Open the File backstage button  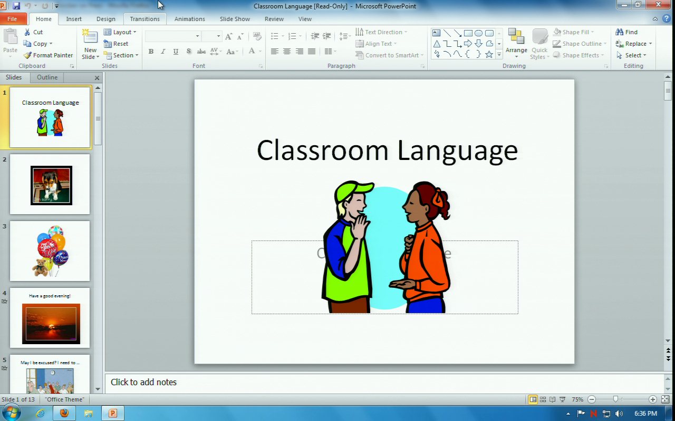click(12, 19)
